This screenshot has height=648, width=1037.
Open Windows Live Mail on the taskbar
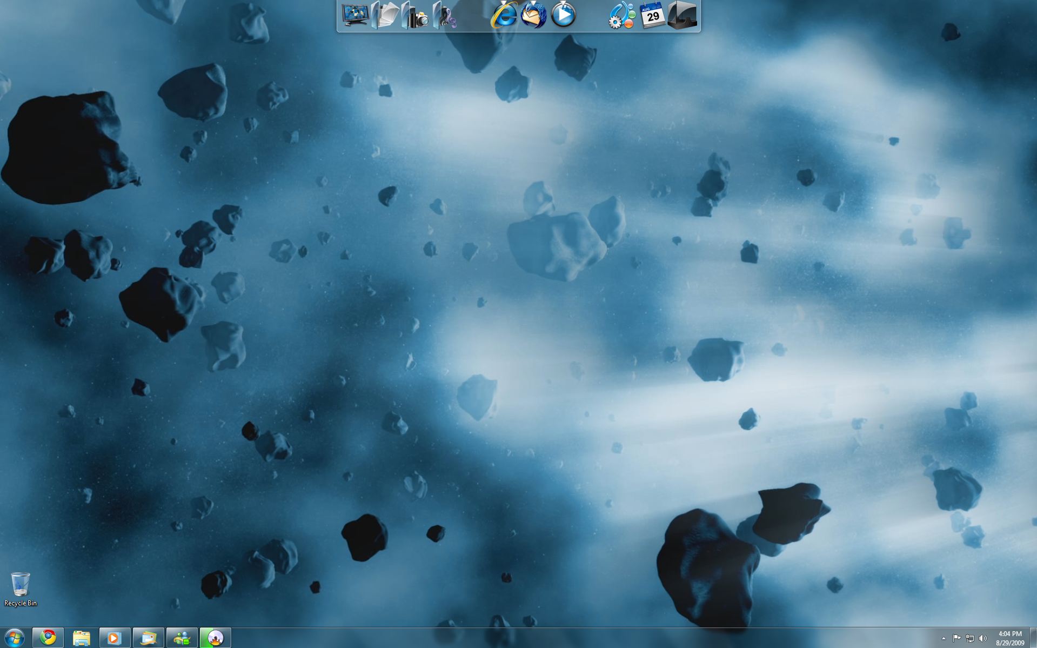coord(149,638)
